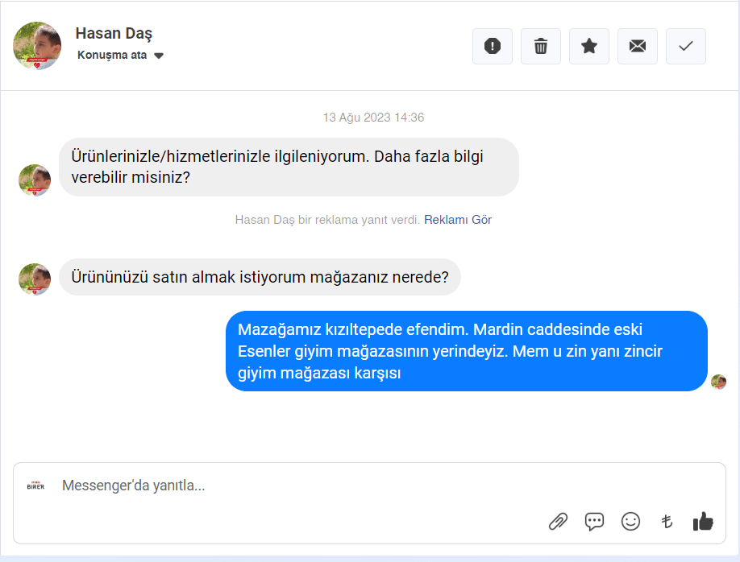
Task: Click avatar beside mağazanız nerede message
Action: tap(35, 279)
